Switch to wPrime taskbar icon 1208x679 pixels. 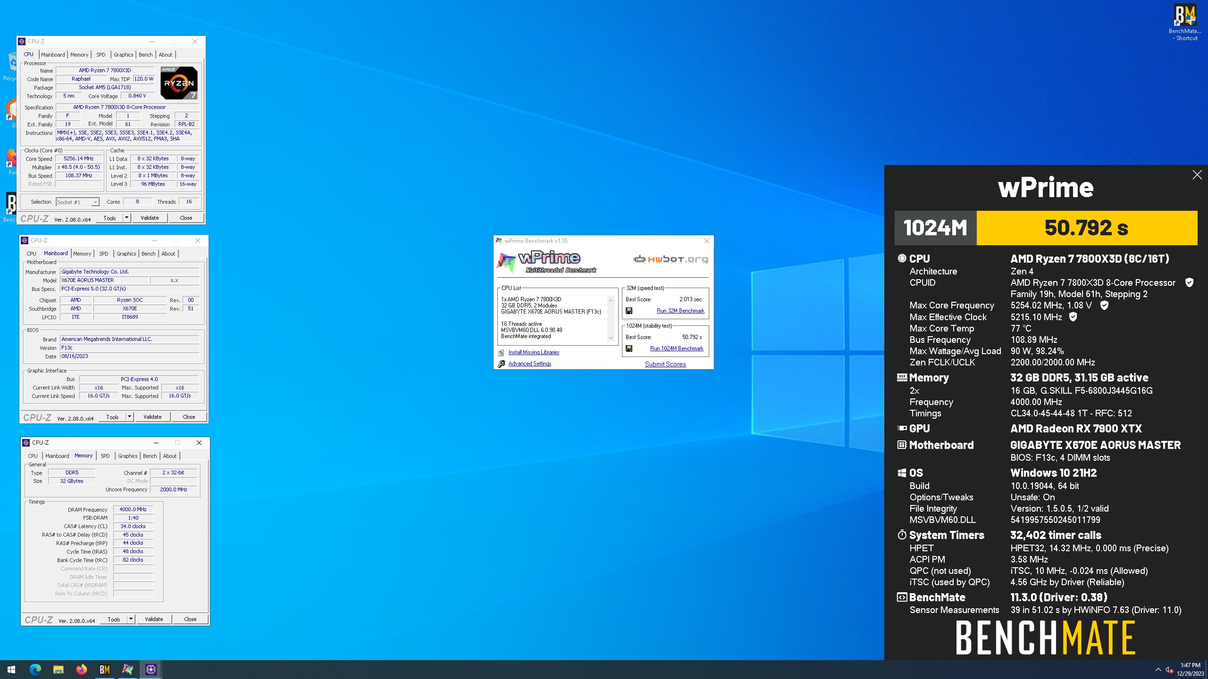[x=128, y=669]
